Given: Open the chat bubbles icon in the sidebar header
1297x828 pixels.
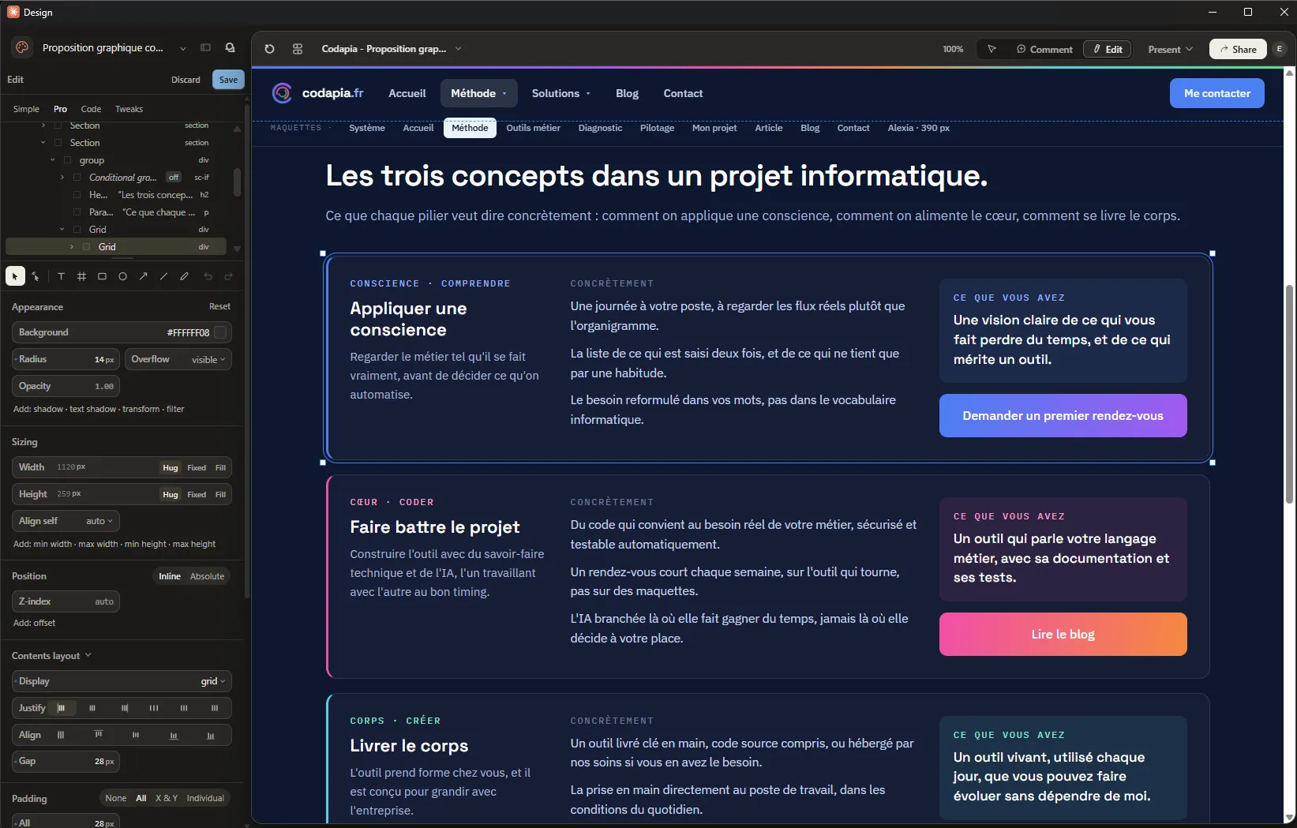Looking at the screenshot, I should click(230, 48).
